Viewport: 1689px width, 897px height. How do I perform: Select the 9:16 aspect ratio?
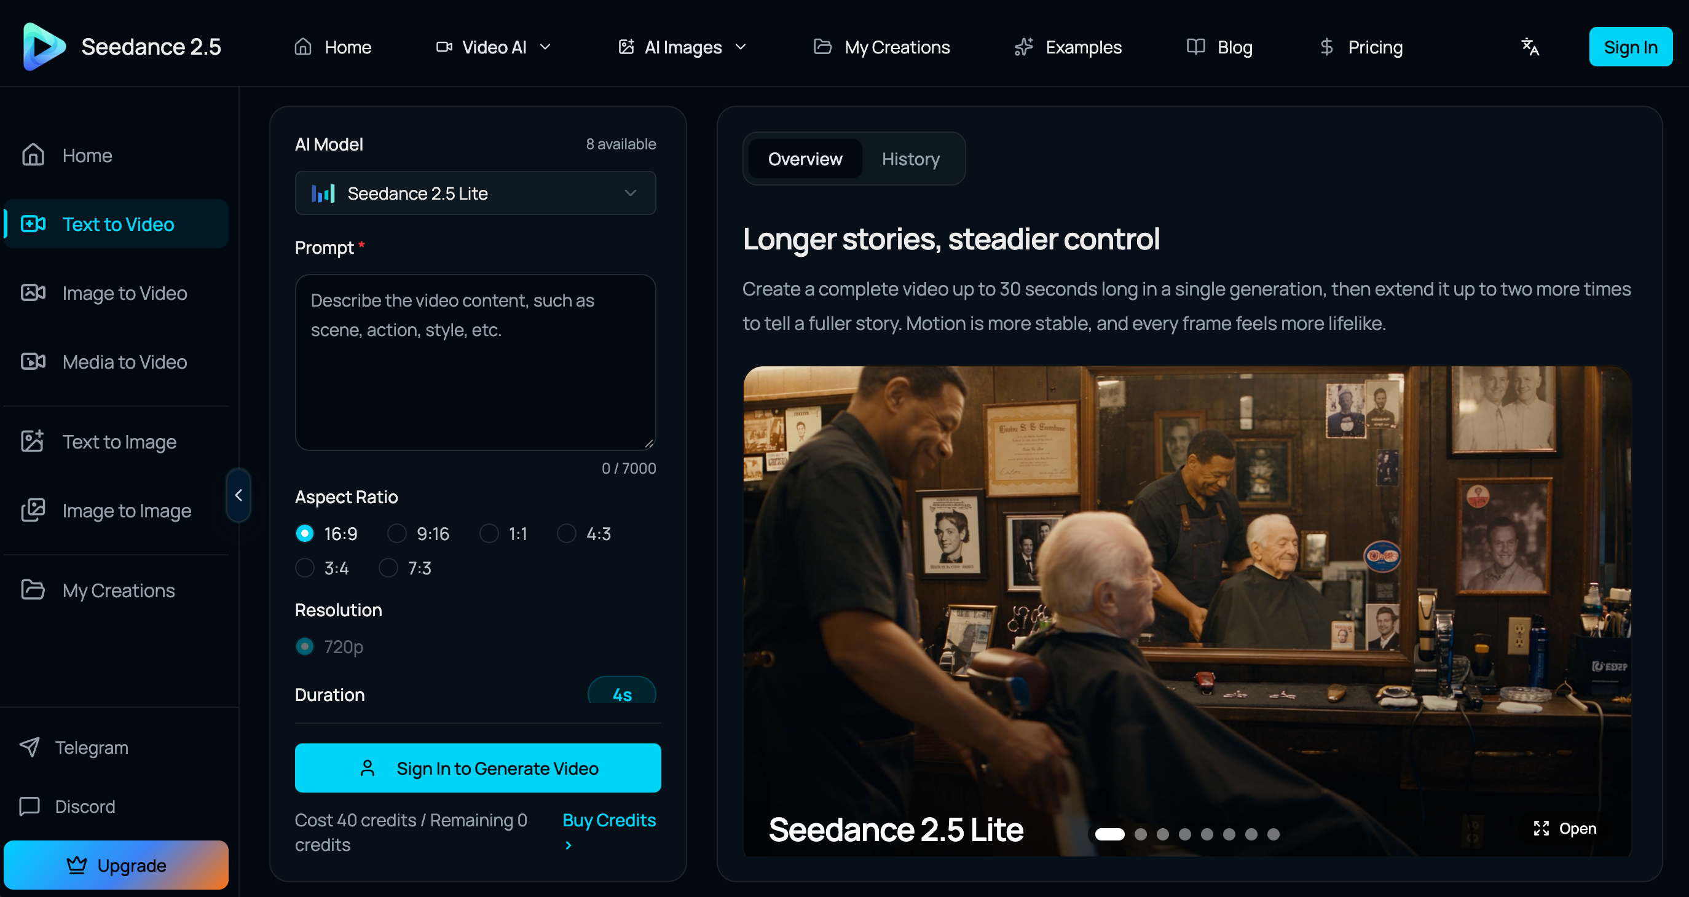tap(397, 533)
